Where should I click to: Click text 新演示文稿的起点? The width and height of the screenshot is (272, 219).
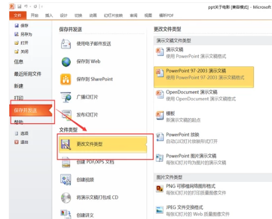point(183,120)
